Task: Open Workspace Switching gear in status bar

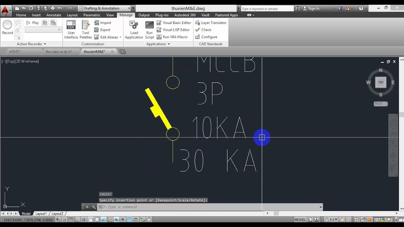Action: (357, 220)
